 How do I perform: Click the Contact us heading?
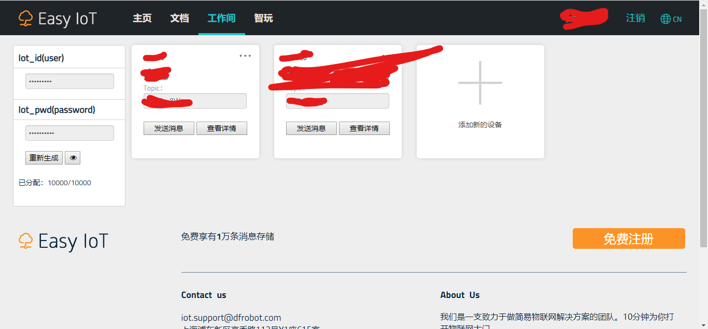coord(204,295)
